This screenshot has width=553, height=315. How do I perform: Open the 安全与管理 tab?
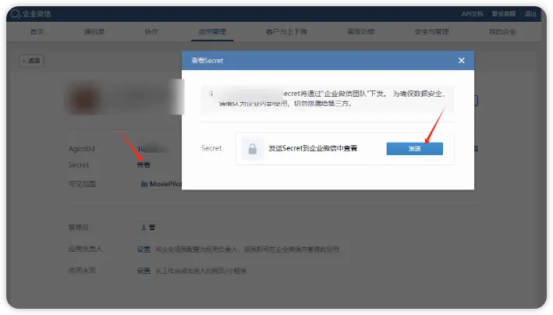(431, 32)
